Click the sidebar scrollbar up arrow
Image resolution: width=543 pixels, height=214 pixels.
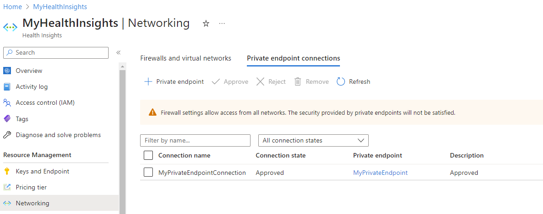tap(122, 66)
